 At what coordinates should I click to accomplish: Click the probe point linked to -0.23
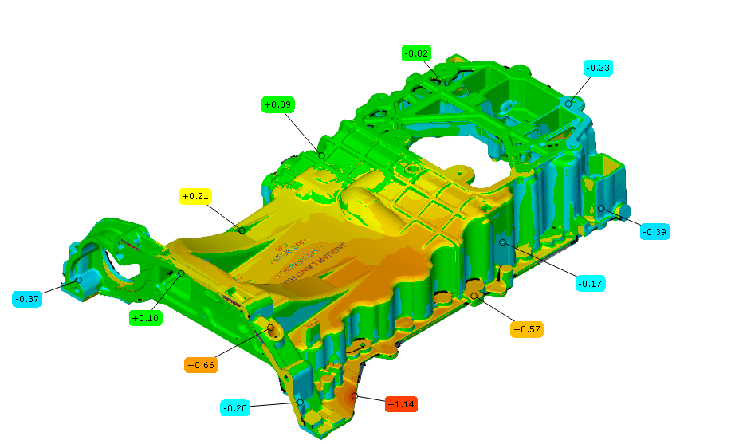569,103
